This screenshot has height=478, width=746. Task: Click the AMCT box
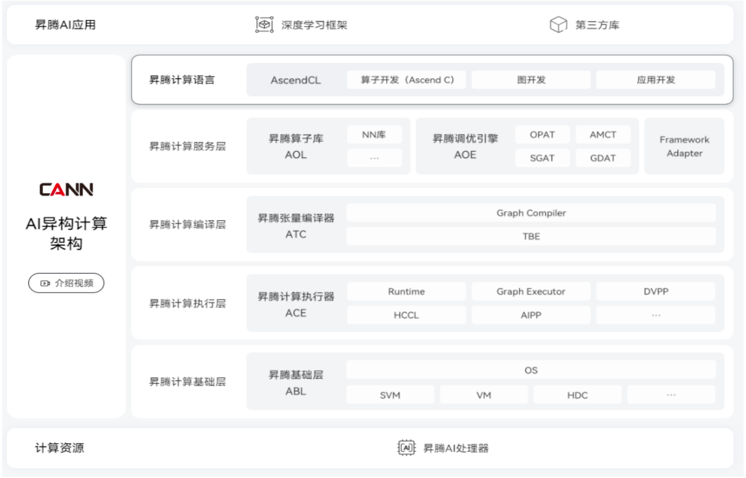[x=603, y=135]
